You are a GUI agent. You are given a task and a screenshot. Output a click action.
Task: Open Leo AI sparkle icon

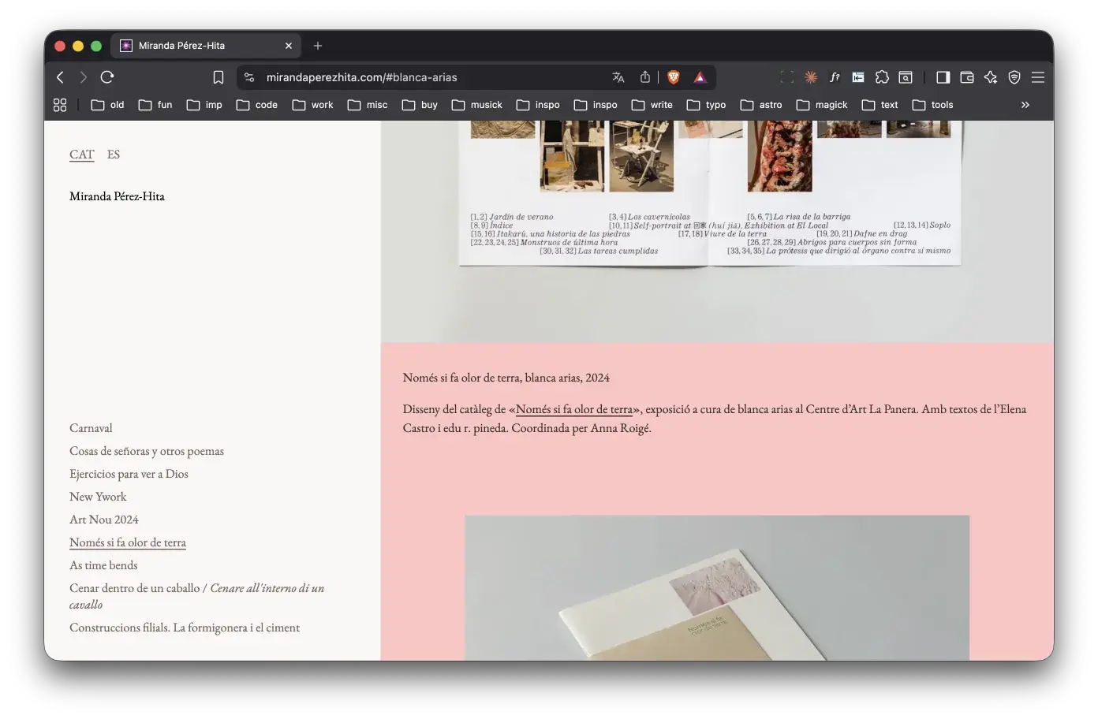[991, 77]
